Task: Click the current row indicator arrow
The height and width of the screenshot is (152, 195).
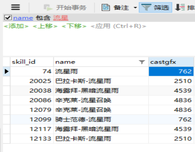Action: [6, 72]
